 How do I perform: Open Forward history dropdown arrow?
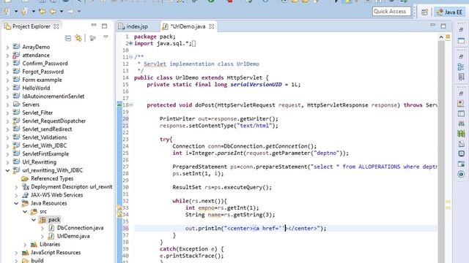79,12
